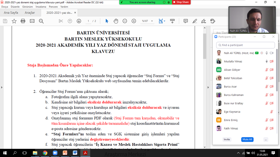Open the %107 zoom level dropdown
Image resolution: width=280 pixels, height=157 pixels.
(x=152, y=21)
